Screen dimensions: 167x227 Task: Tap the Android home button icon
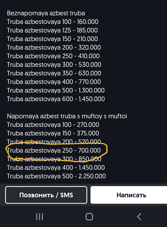[x=89, y=217]
